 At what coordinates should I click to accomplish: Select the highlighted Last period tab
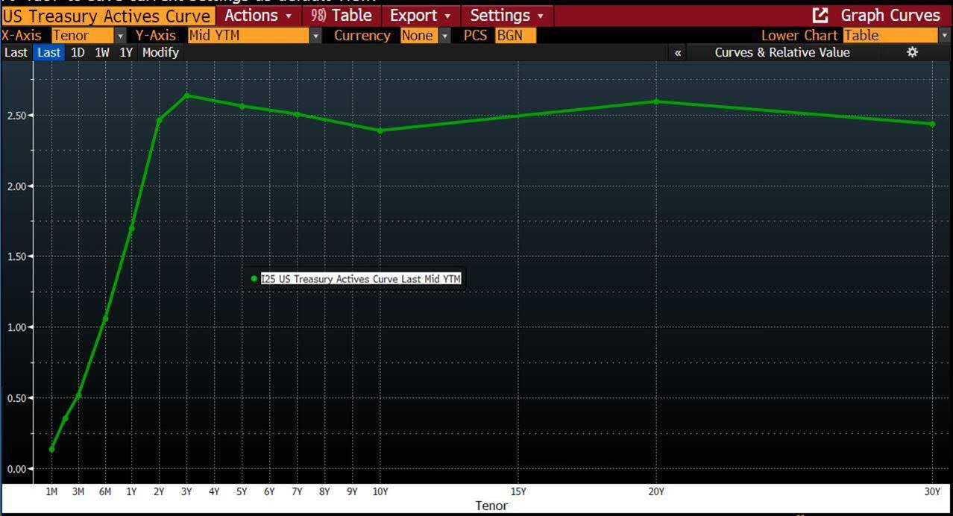[x=48, y=52]
